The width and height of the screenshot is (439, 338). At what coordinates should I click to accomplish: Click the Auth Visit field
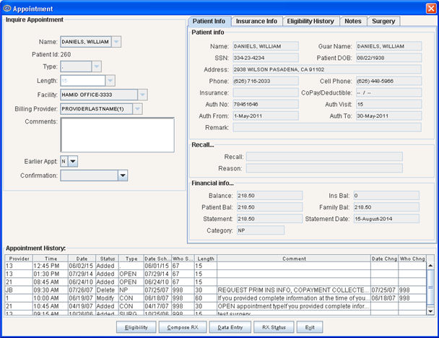point(388,104)
